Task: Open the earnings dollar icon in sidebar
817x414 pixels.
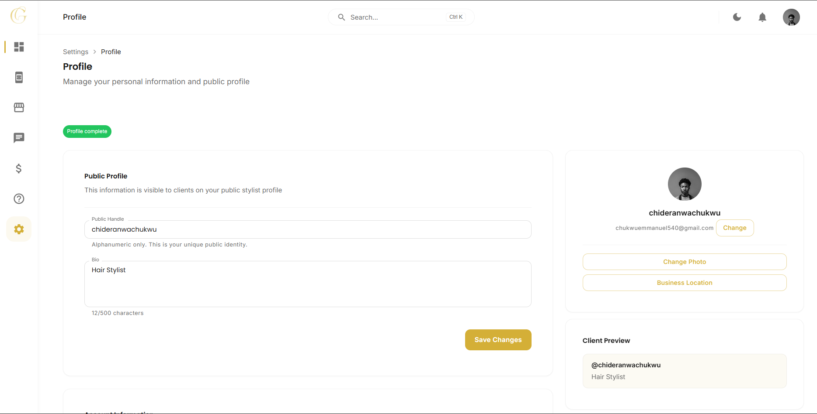Action: coord(19,168)
